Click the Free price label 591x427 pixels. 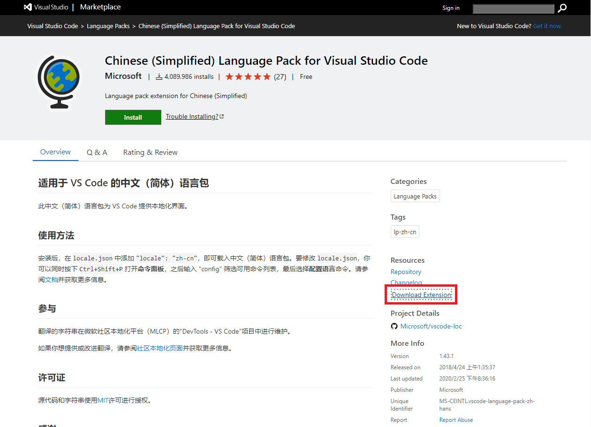pyautogui.click(x=306, y=76)
